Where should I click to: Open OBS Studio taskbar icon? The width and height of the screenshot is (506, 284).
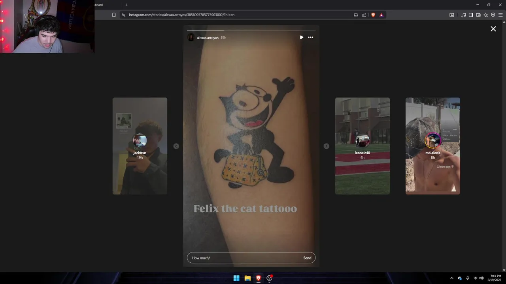pyautogui.click(x=270, y=278)
